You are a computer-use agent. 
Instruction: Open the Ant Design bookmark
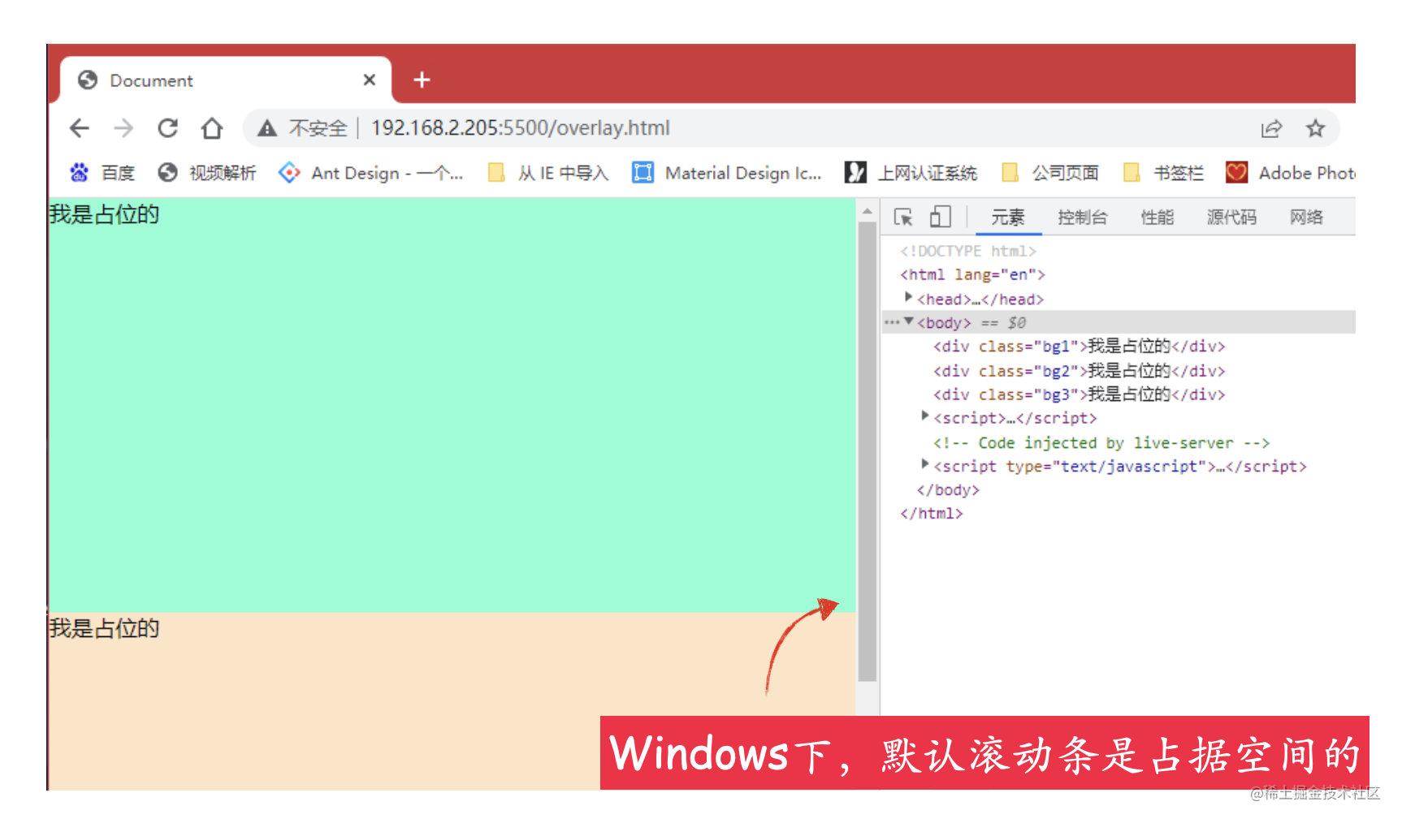pos(370,173)
